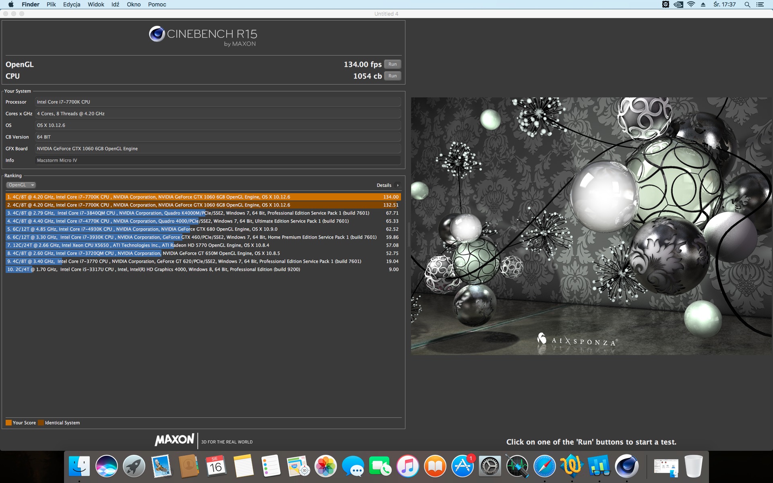Open the Okno menu
This screenshot has height=483, width=773.
(x=134, y=4)
